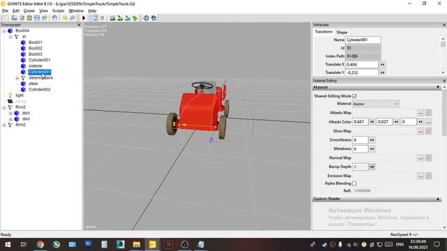Toggle the highlighted selection mode toolbar icon
The image size is (447, 251).
pos(95,18)
